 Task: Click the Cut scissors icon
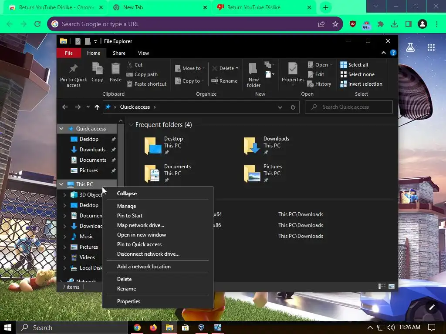pos(130,65)
